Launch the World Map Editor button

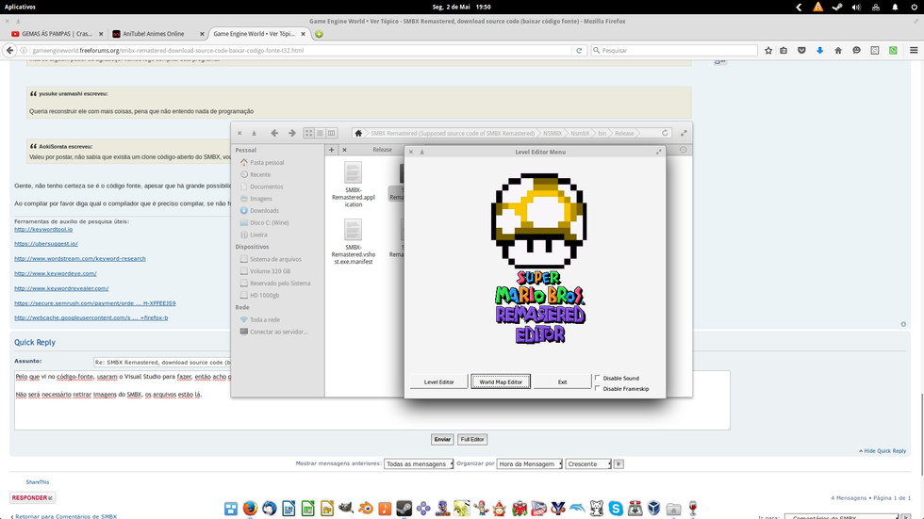(501, 381)
